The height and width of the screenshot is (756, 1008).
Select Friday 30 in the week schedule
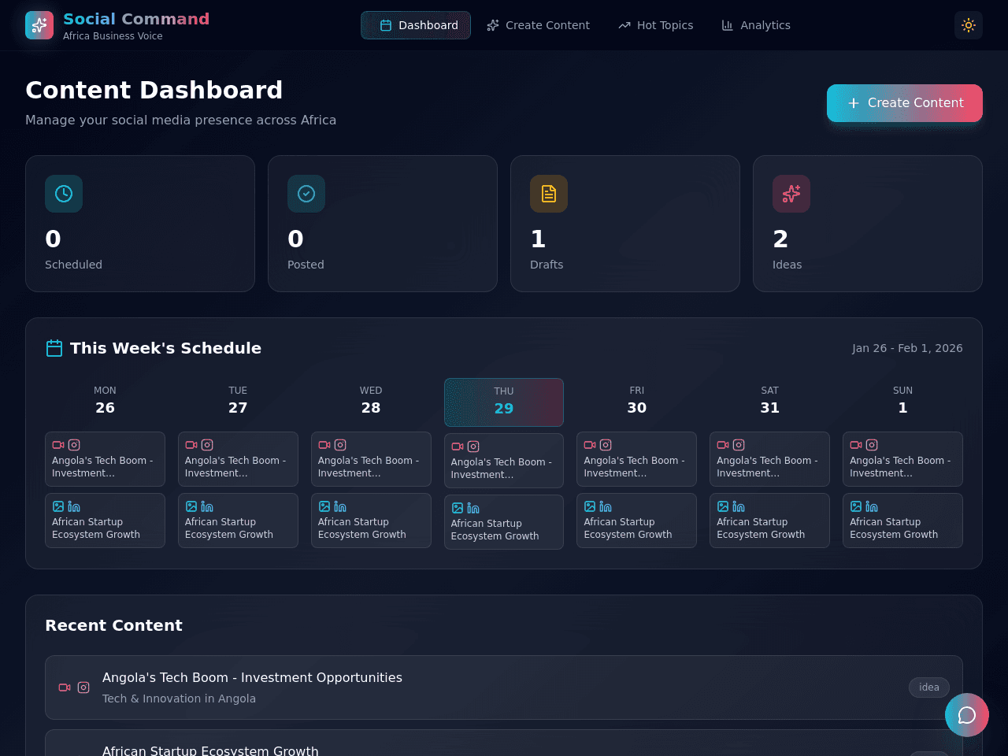coord(637,401)
